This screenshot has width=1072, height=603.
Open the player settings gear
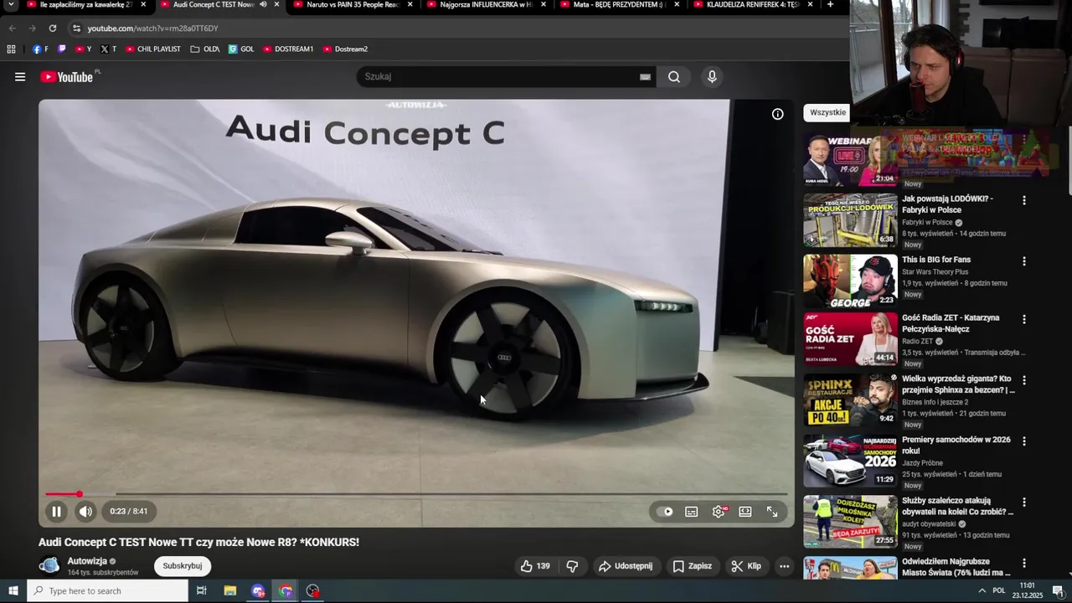click(x=719, y=512)
